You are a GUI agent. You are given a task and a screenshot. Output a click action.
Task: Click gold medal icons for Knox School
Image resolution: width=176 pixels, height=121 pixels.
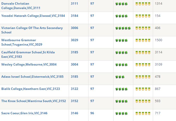pos(143,101)
